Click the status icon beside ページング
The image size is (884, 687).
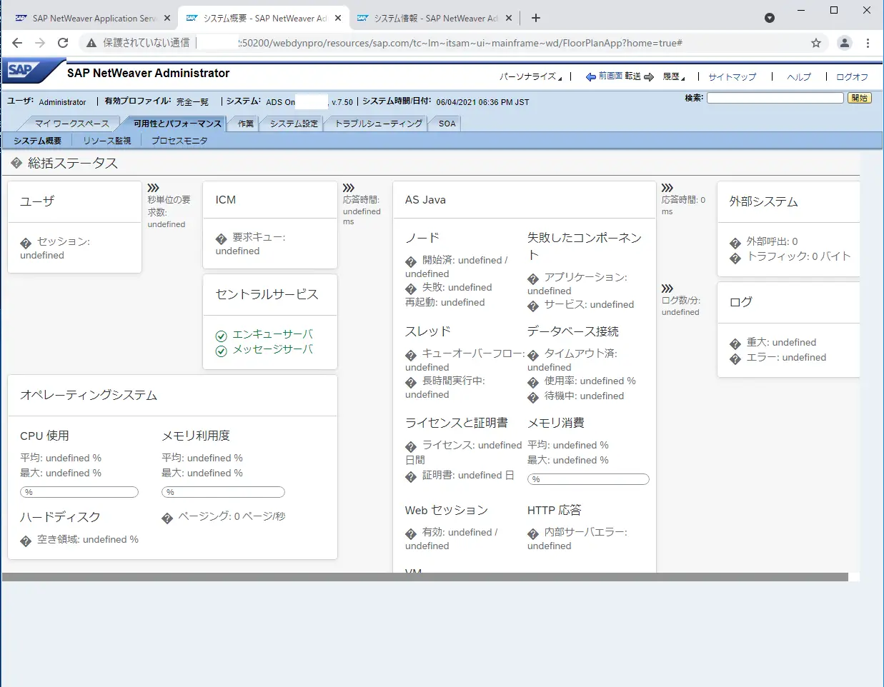point(167,518)
